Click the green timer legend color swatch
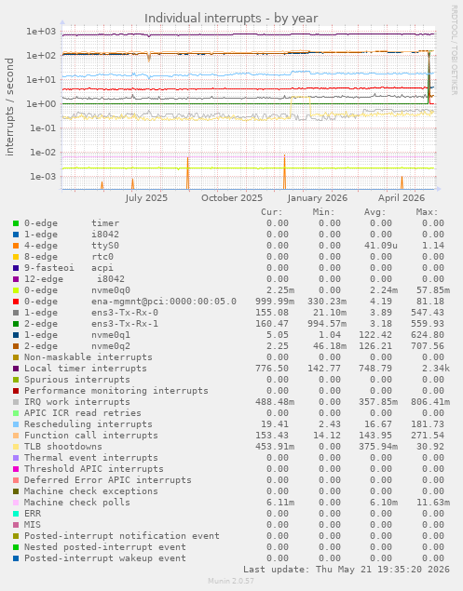The height and width of the screenshot is (591, 463). tap(16, 223)
